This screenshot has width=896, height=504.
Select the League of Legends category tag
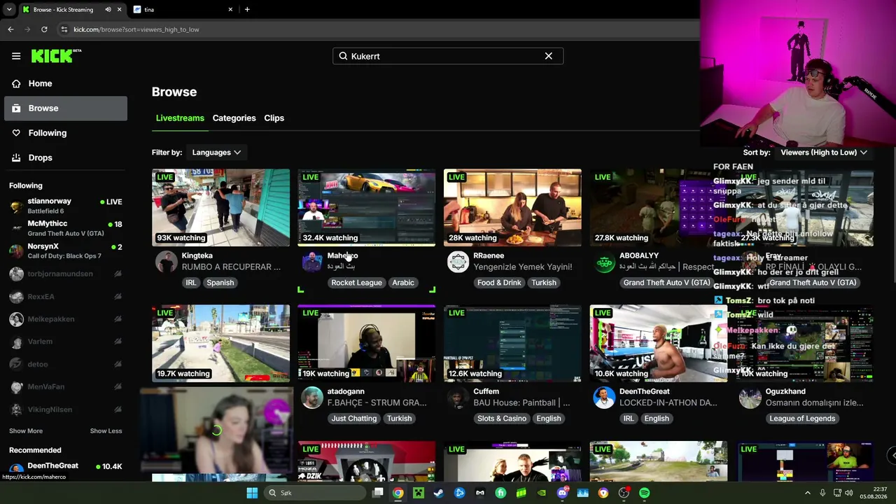[x=802, y=419]
